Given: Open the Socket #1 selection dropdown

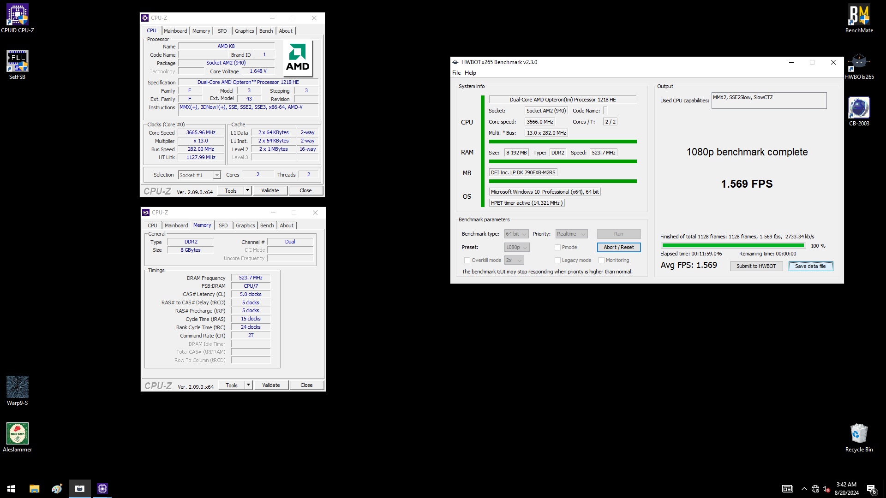Looking at the screenshot, I should tap(199, 175).
